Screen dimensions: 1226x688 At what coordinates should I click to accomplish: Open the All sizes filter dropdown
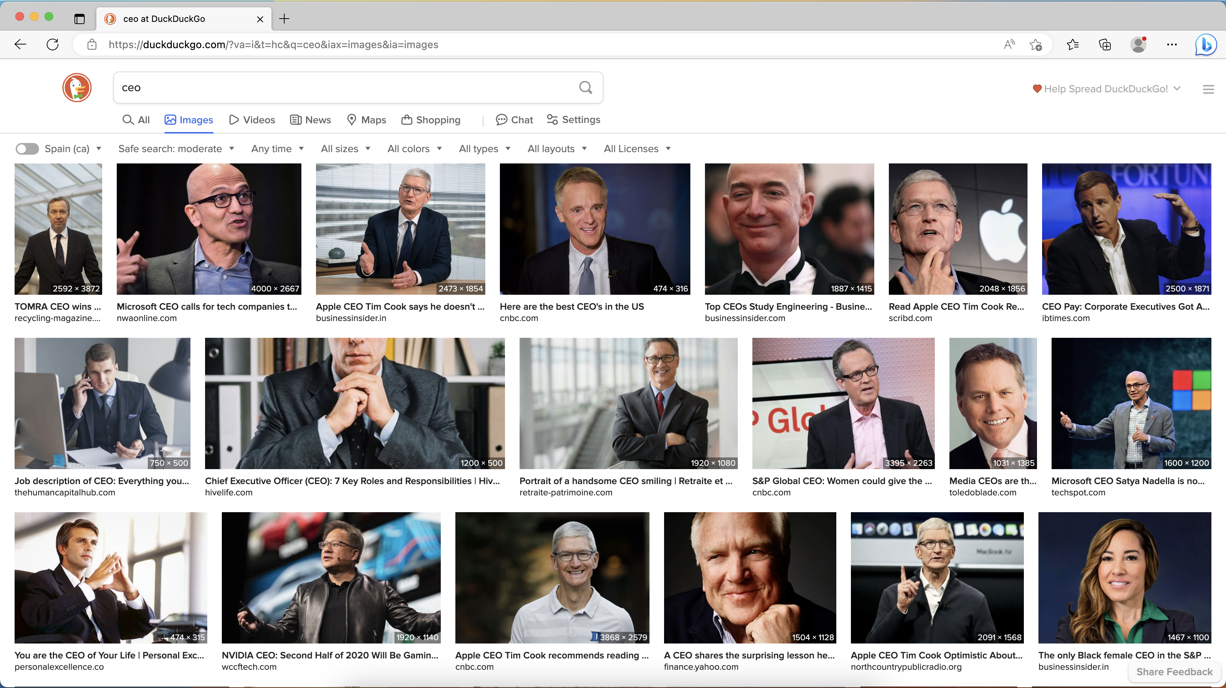click(x=346, y=149)
